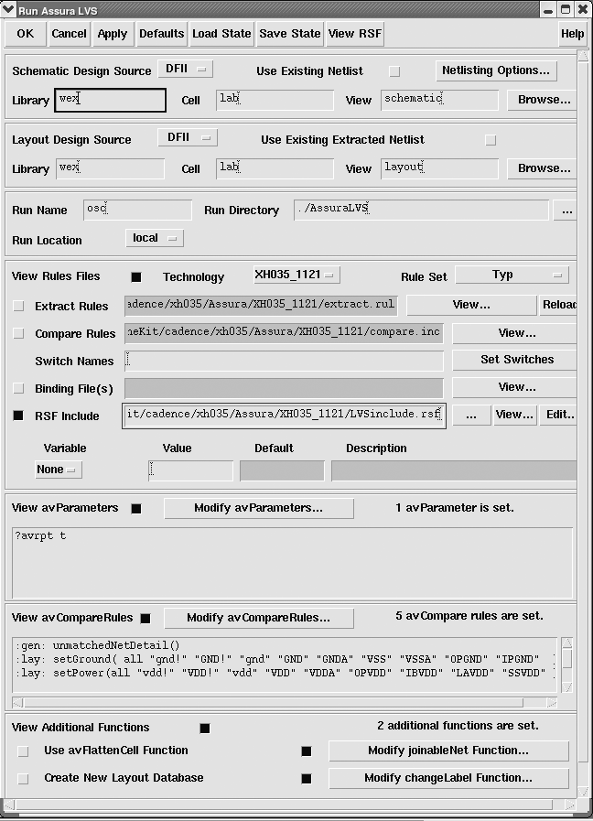Enable Use Existing Extracted Netlist checkbox

click(x=491, y=140)
